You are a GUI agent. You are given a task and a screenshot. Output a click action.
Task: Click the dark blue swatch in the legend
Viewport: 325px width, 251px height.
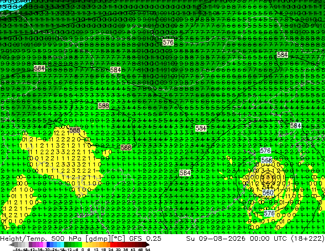coord(48,244)
